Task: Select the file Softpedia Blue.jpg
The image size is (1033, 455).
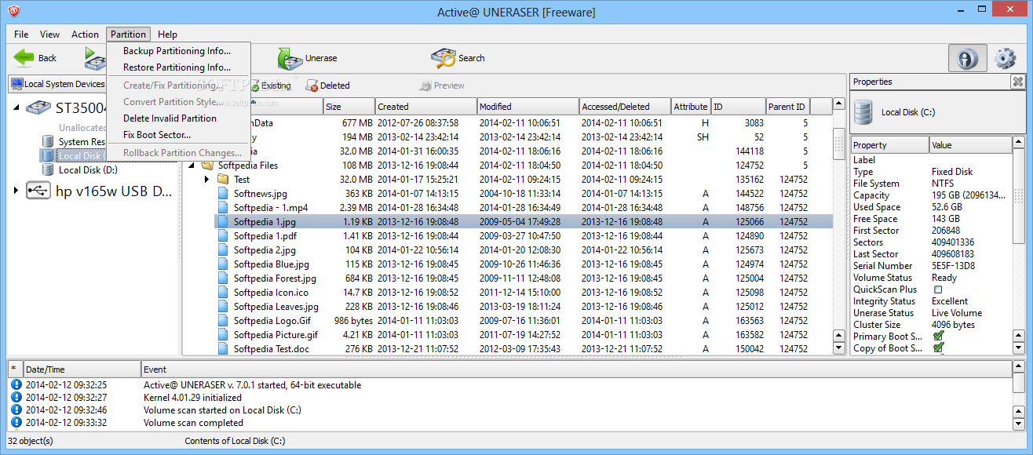Action: click(272, 264)
